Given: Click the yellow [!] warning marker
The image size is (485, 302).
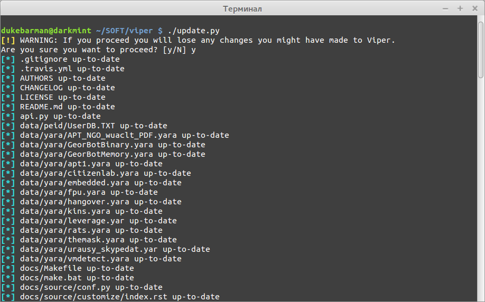Looking at the screenshot, I should (x=8, y=40).
